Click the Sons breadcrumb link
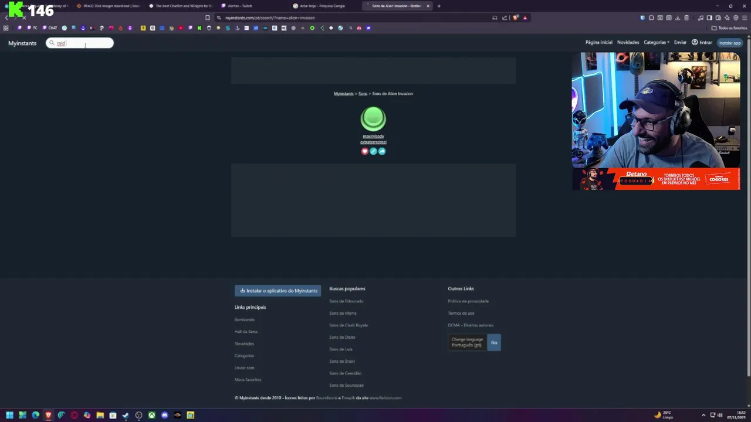 (x=363, y=94)
